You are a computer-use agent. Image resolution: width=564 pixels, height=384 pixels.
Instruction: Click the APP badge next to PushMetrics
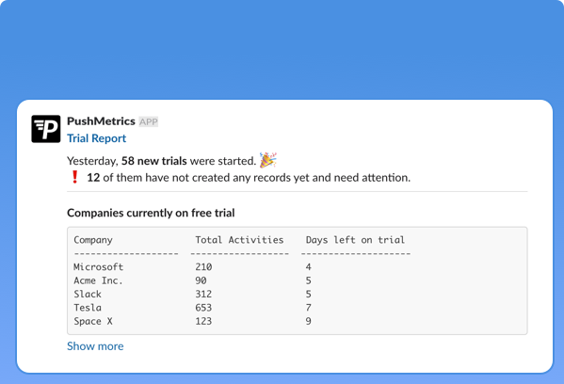(x=149, y=122)
